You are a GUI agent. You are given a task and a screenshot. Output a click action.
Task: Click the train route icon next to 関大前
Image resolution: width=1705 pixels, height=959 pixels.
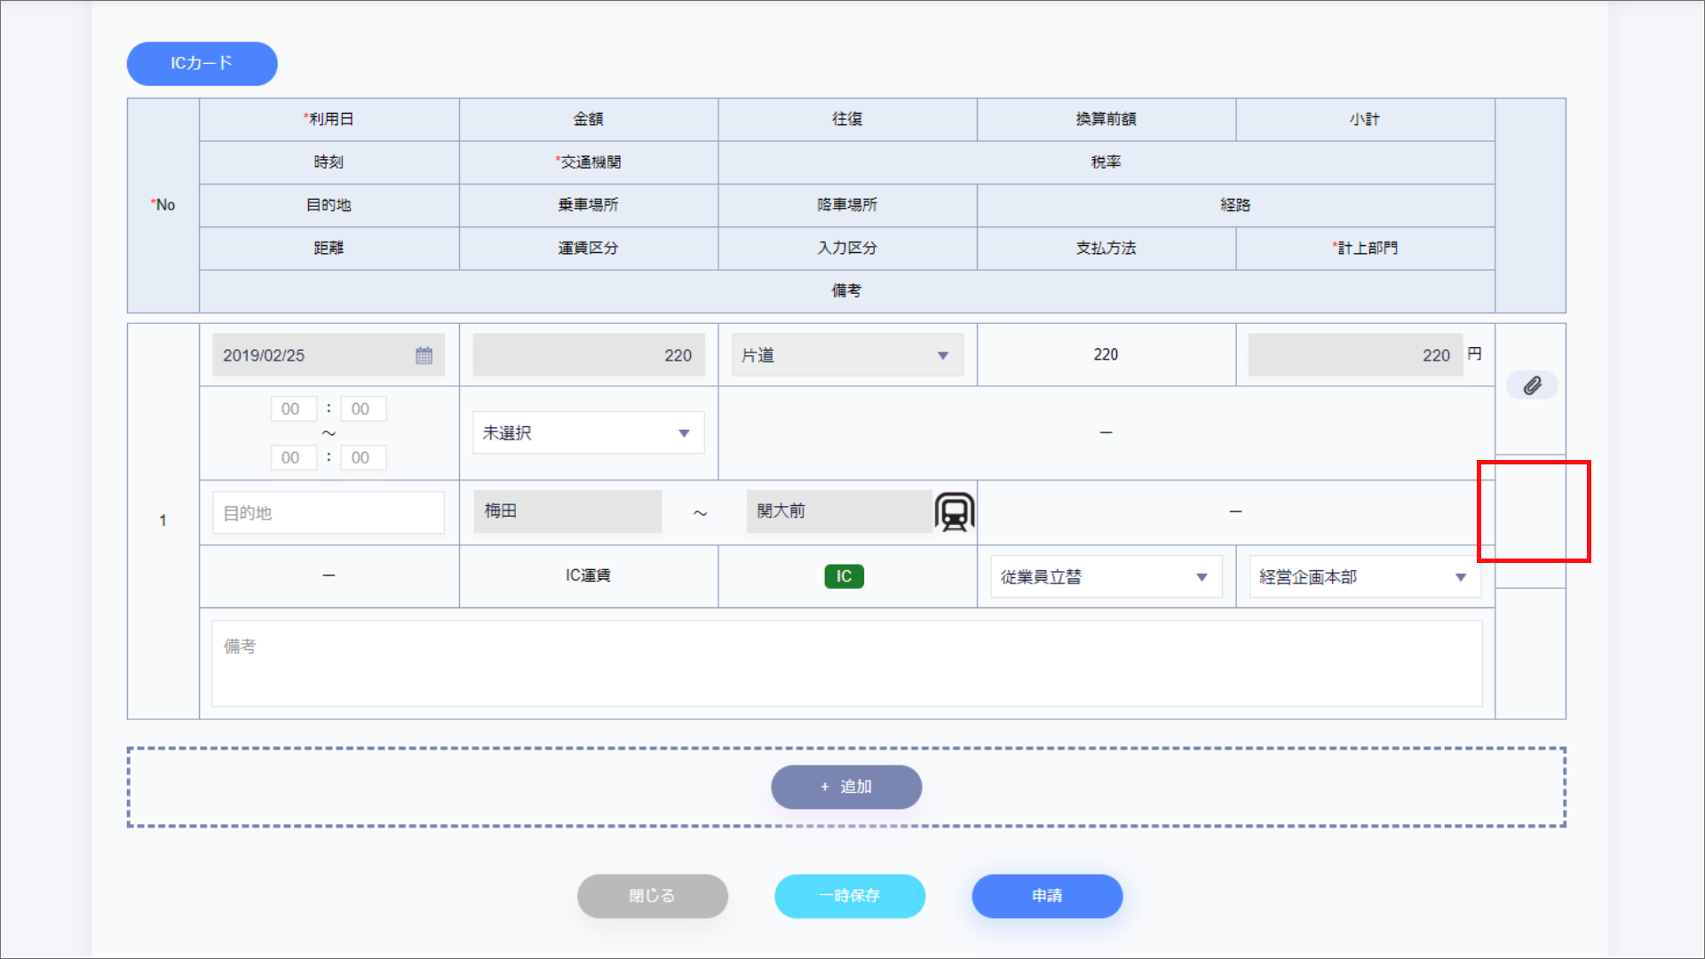(x=955, y=511)
